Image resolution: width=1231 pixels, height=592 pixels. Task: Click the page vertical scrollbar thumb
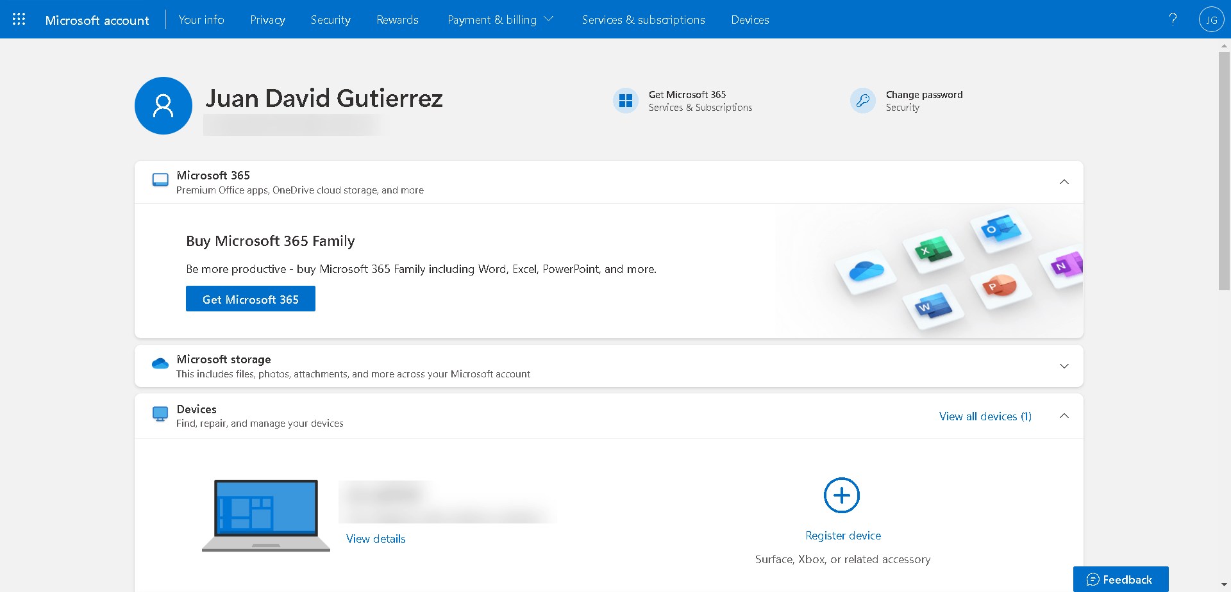coord(1224,171)
